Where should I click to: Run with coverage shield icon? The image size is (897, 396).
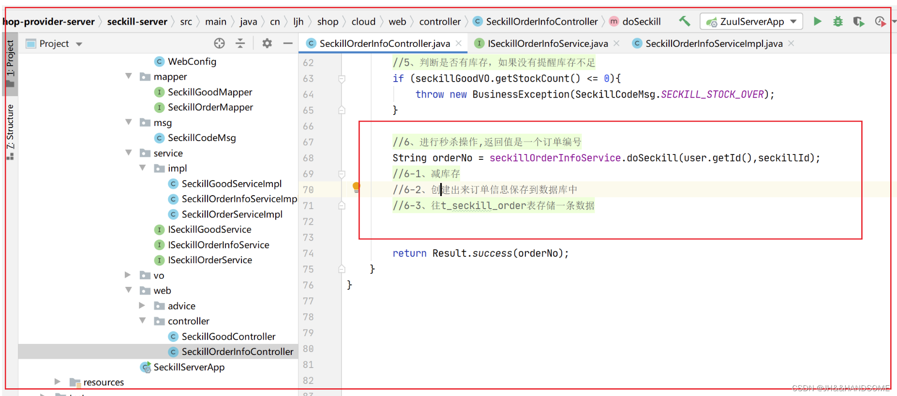pos(858,21)
